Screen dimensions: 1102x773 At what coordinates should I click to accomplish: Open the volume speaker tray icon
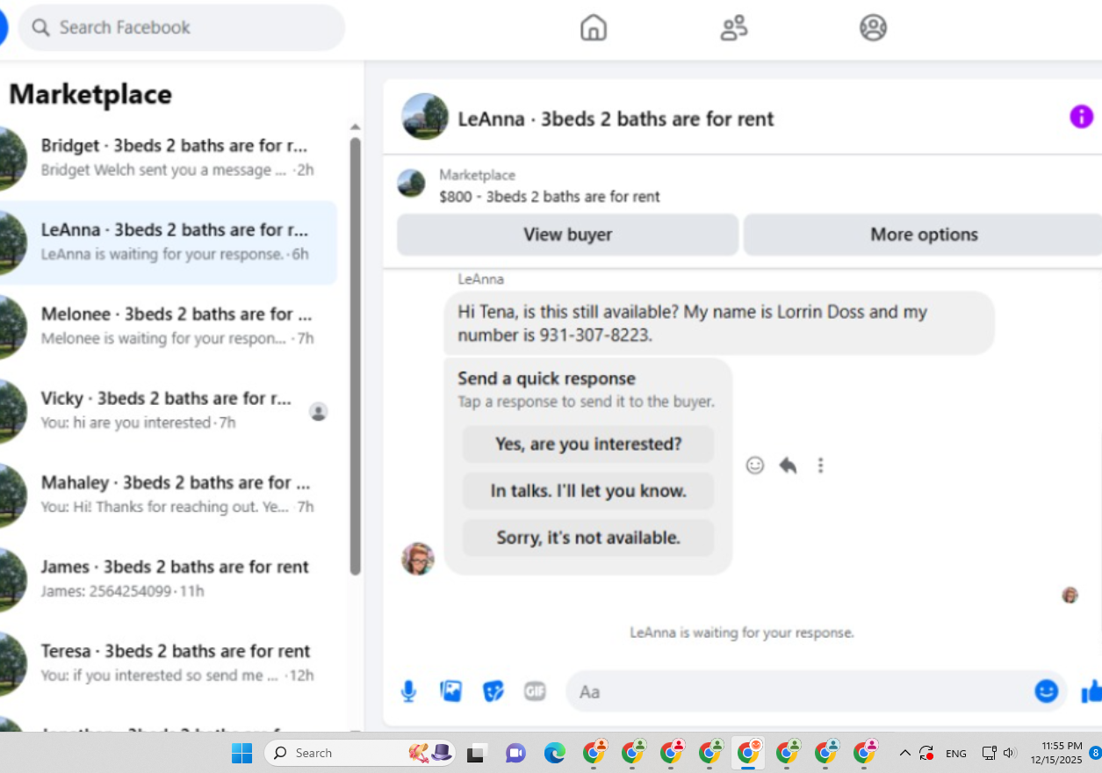[1009, 753]
